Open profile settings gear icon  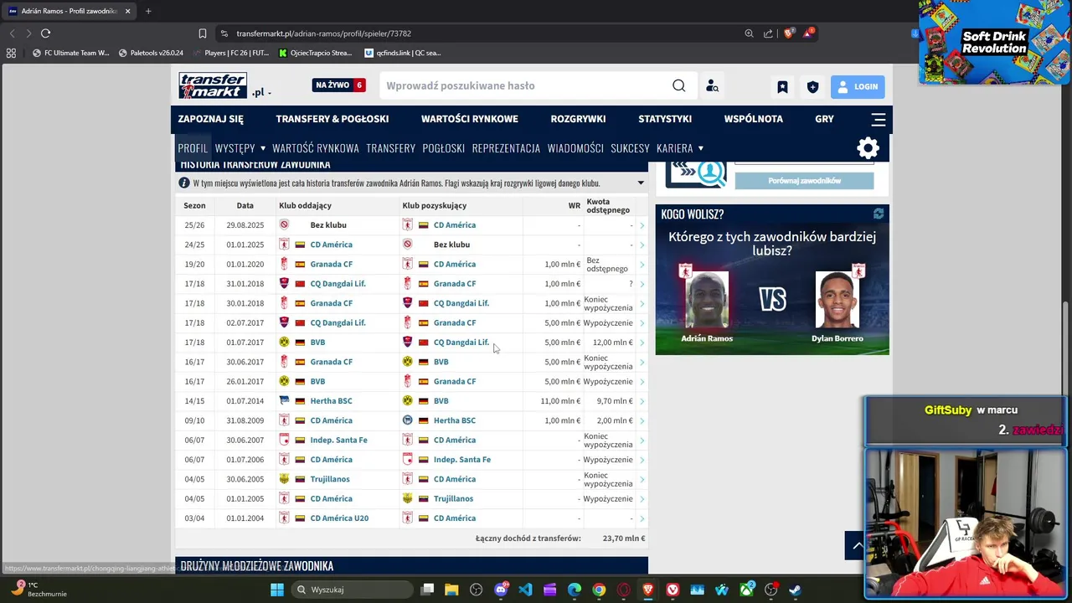[868, 148]
